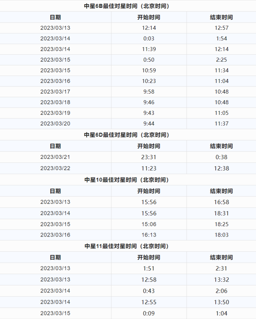The height and width of the screenshot is (319, 256).
Task: Click the 16:13 start time cell
Action: click(149, 235)
